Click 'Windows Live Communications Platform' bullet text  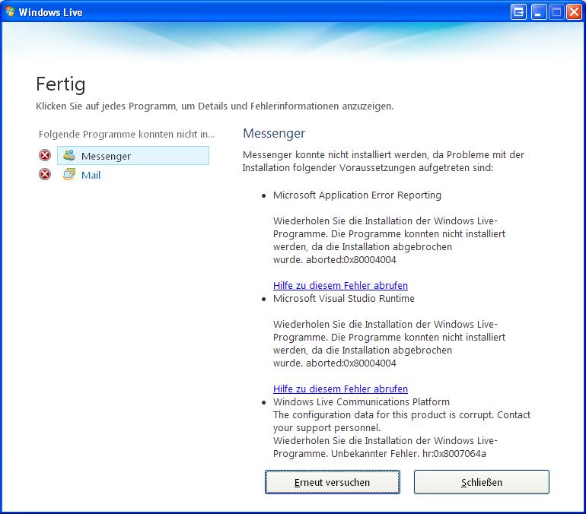pyautogui.click(x=361, y=402)
